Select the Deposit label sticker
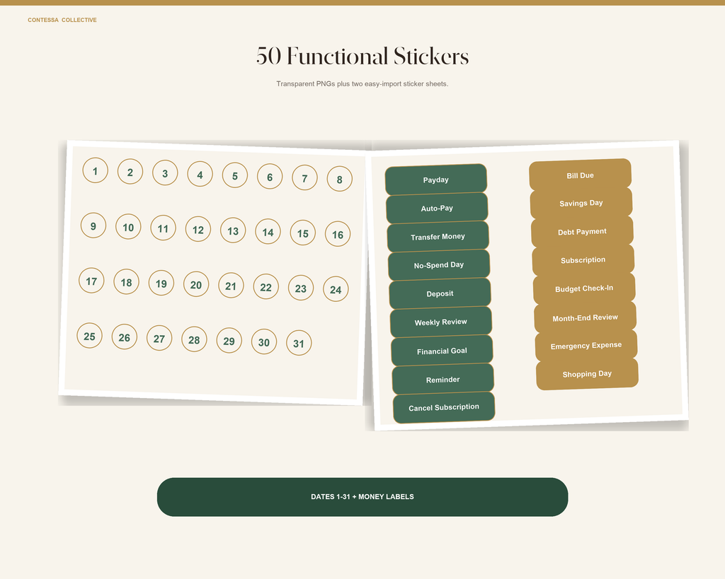 pos(440,293)
